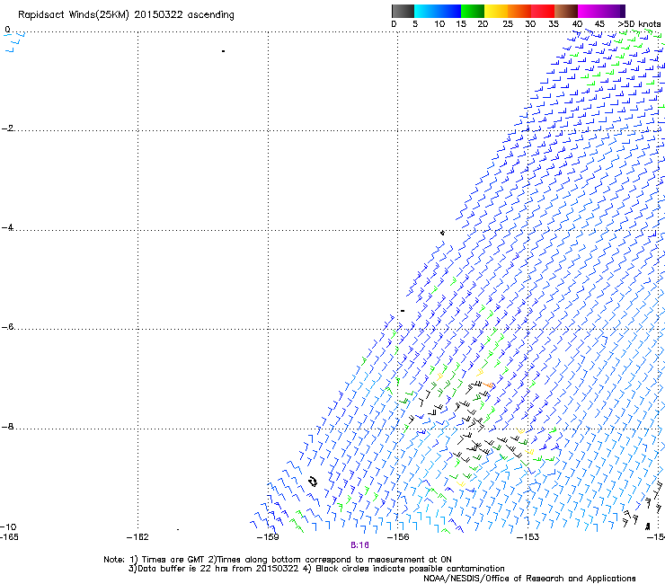665x584 pixels.
Task: Click the '-159' longitude axis label
Action: coord(268,537)
